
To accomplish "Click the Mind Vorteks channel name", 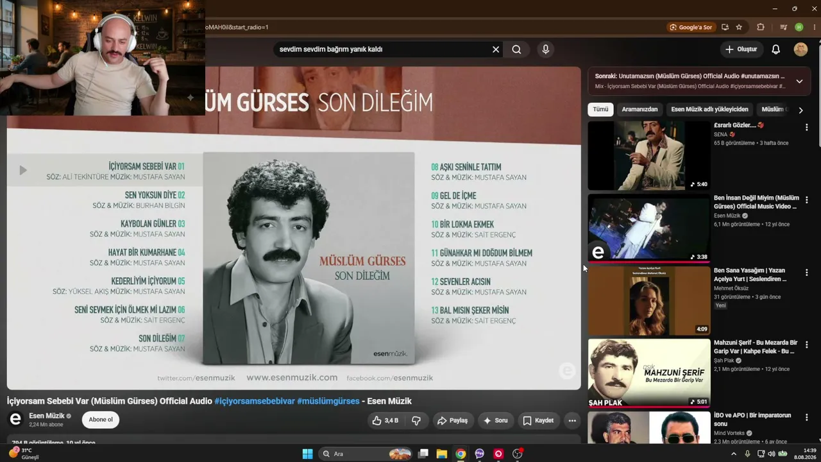I will click(729, 433).
